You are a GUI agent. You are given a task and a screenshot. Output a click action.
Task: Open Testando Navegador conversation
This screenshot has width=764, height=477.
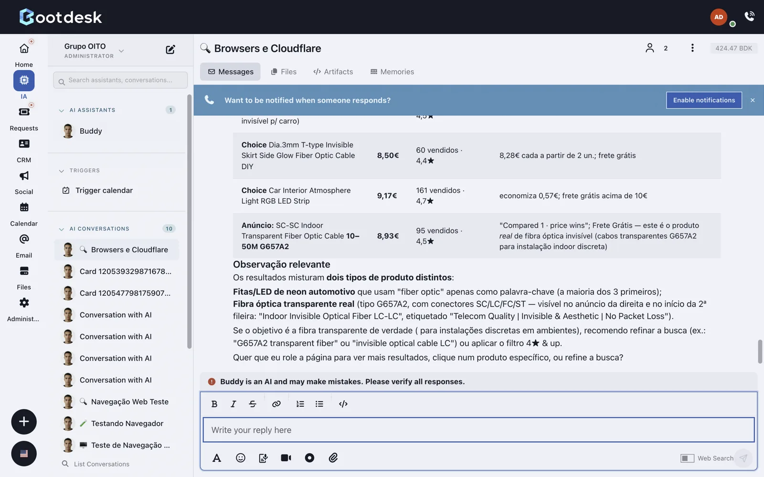tap(117, 424)
